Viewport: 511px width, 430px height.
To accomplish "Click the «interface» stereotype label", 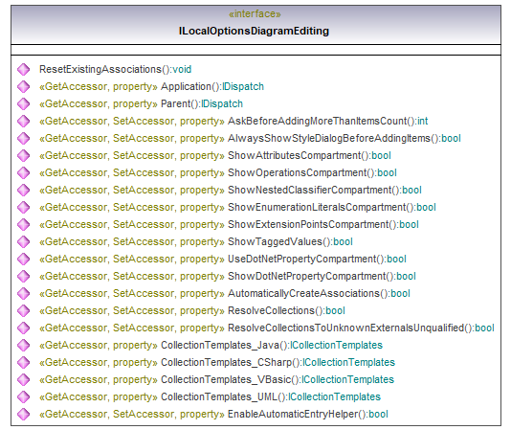I will 255,14.
